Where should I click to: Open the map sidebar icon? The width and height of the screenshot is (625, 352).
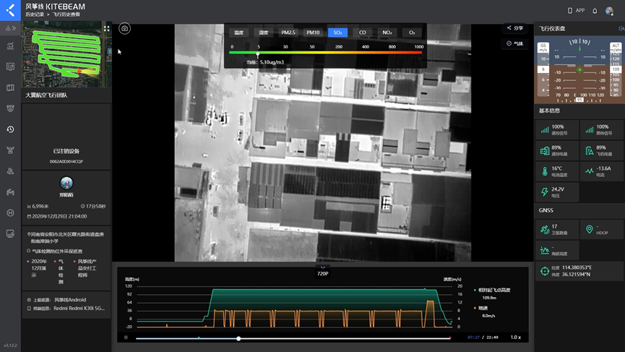(x=10, y=87)
